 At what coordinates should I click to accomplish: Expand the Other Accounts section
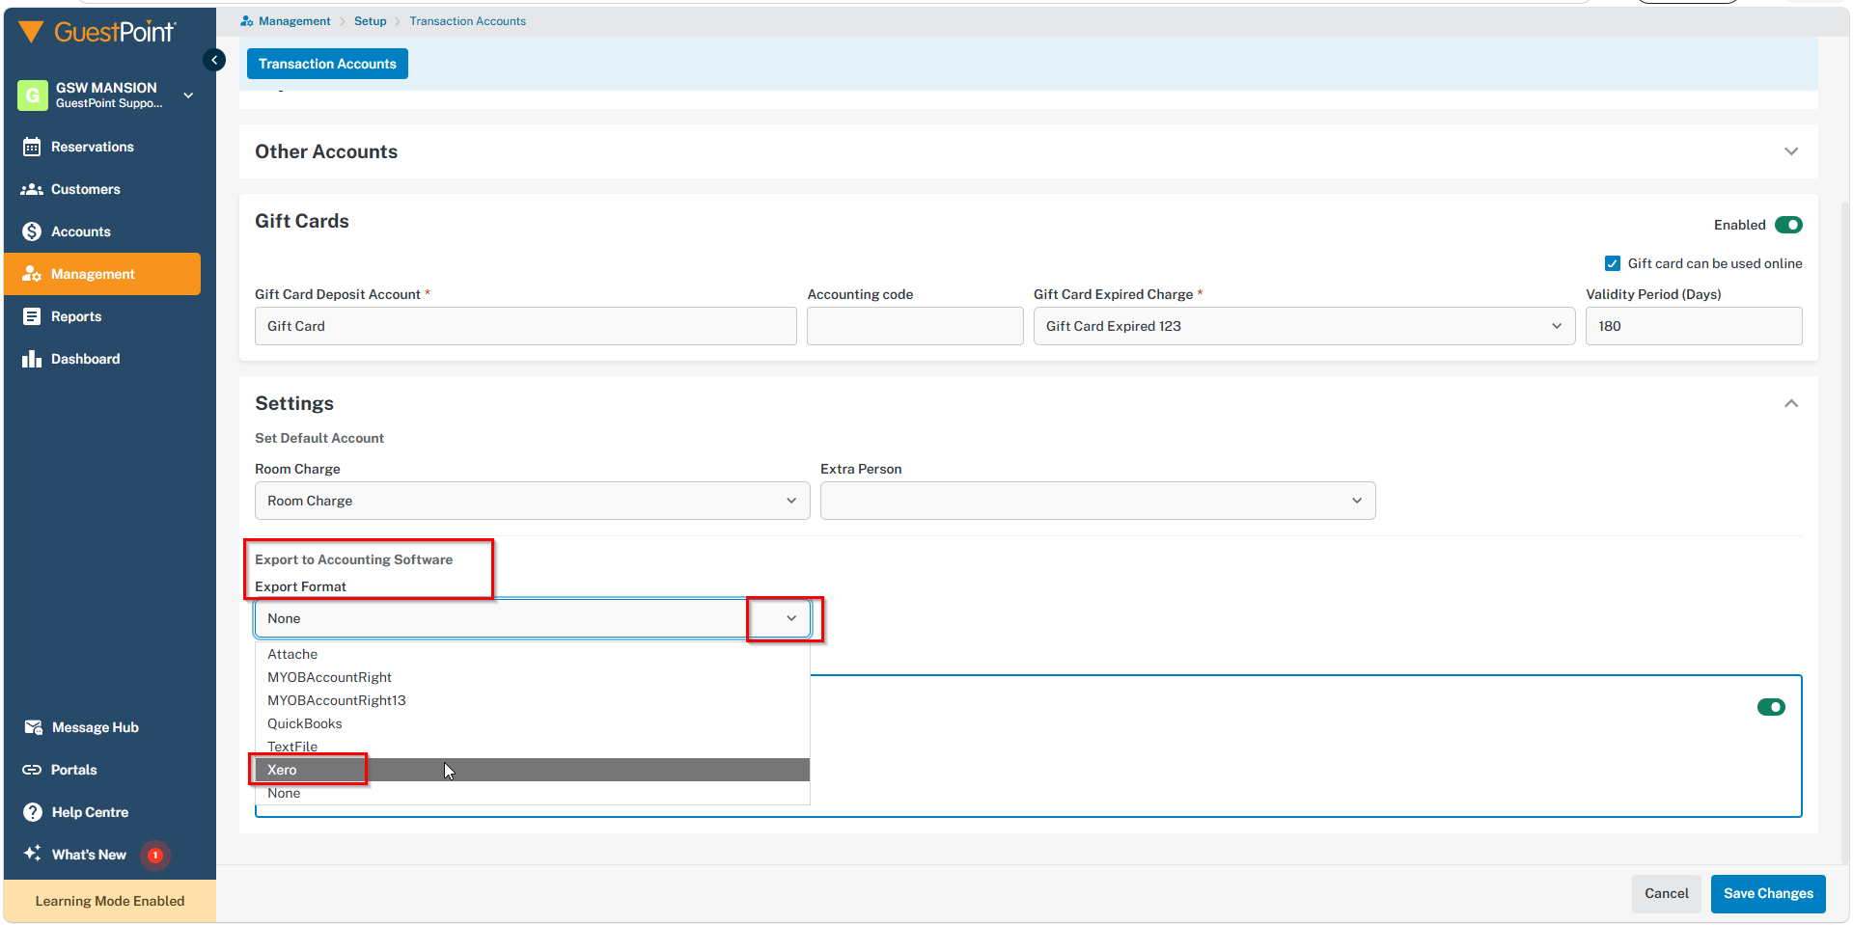1790,151
